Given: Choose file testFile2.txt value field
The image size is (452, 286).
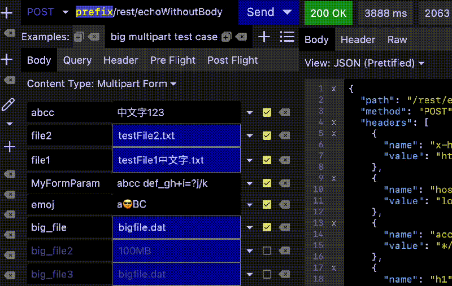Looking at the screenshot, I should pos(176,135).
